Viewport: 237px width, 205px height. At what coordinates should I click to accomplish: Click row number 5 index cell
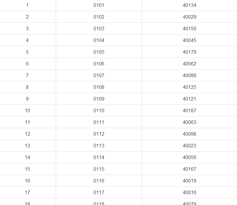click(27, 52)
